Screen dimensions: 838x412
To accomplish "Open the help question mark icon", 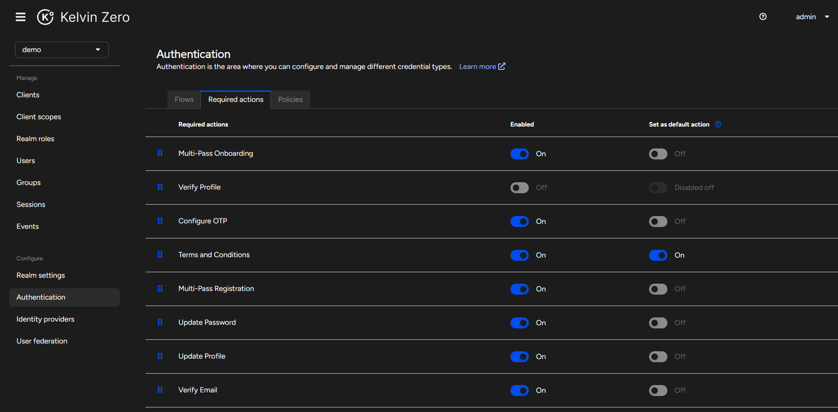I will pyautogui.click(x=763, y=17).
